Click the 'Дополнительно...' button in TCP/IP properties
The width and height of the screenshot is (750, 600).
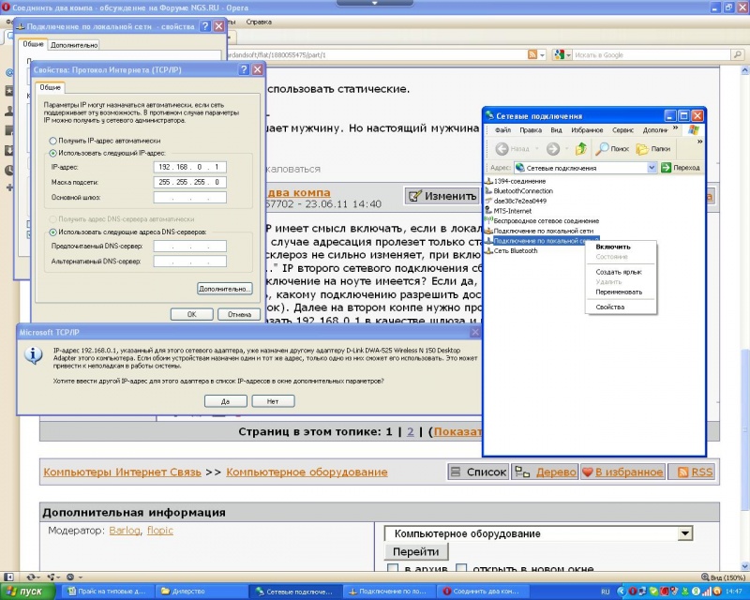coord(225,288)
